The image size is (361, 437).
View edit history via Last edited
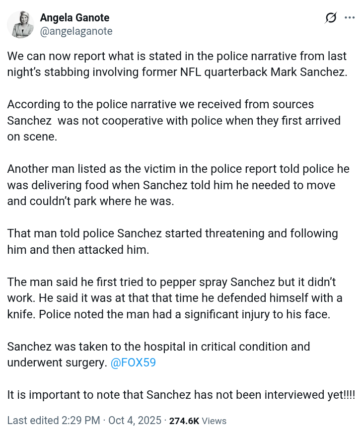[32, 421]
